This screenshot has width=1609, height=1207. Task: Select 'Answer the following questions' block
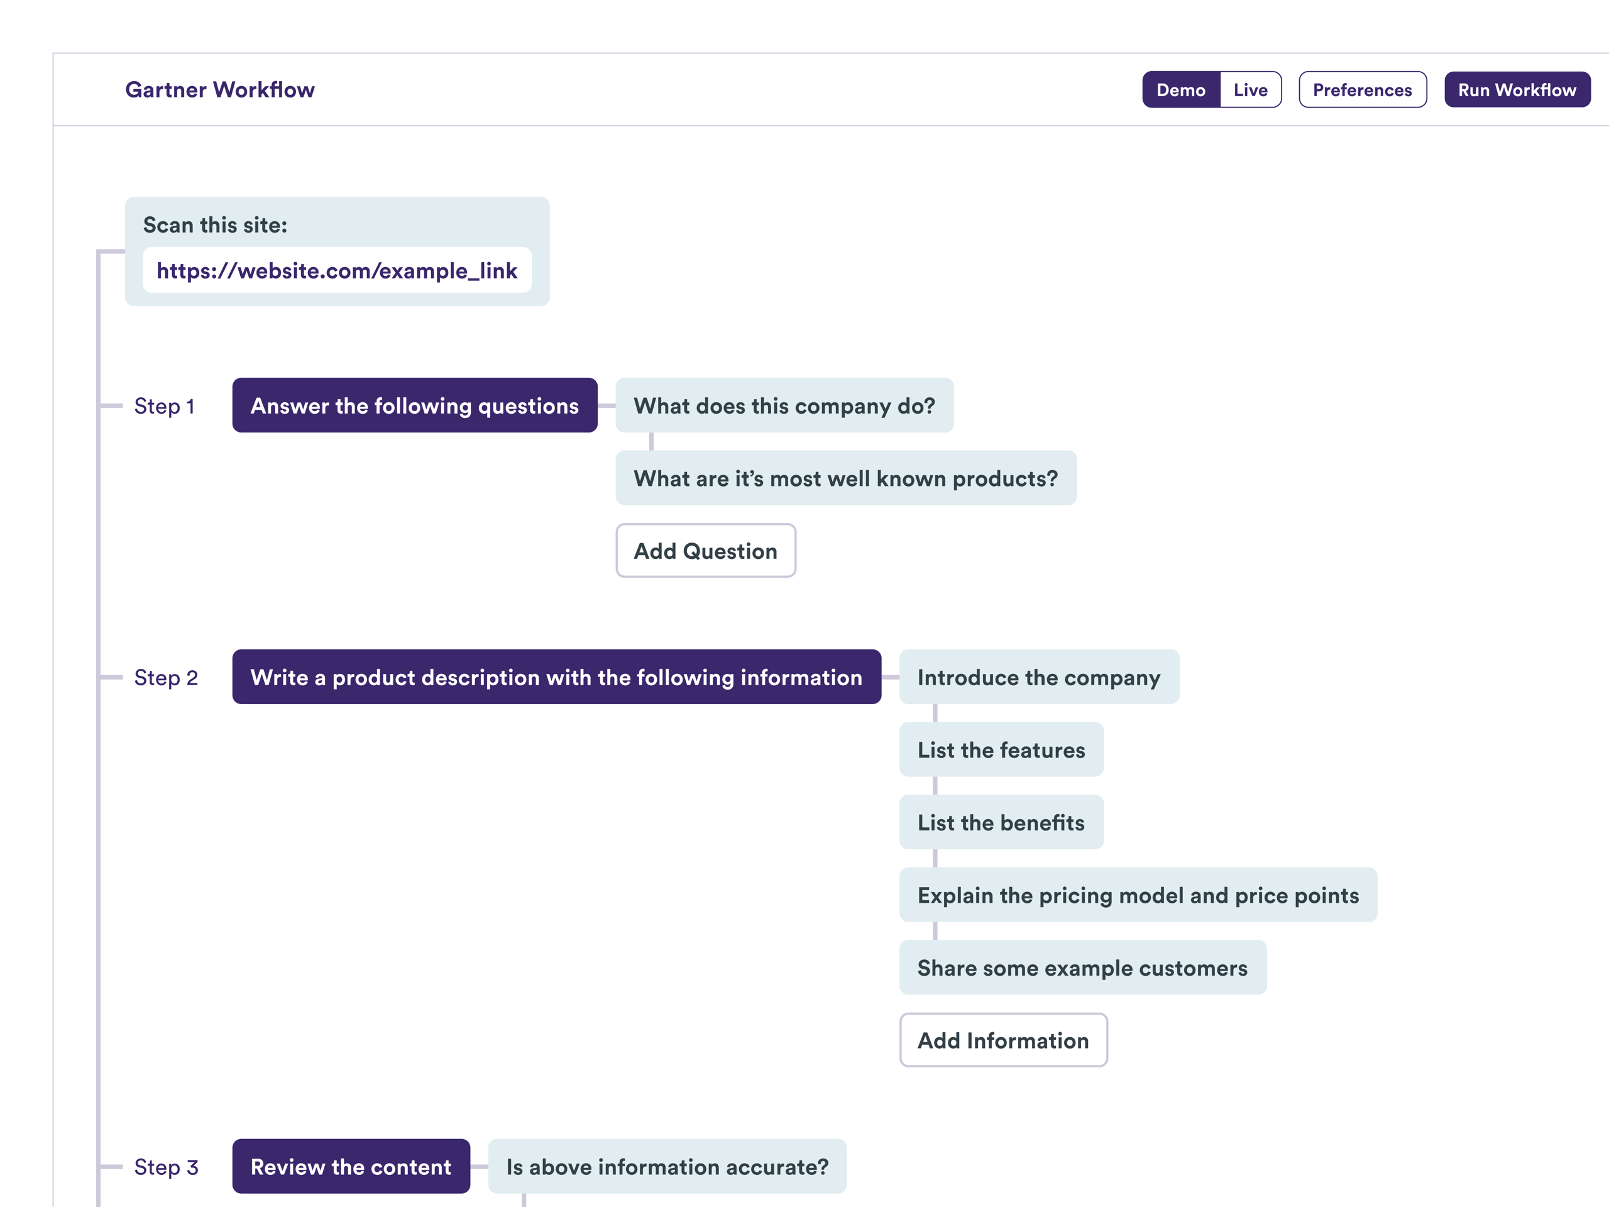[415, 405]
